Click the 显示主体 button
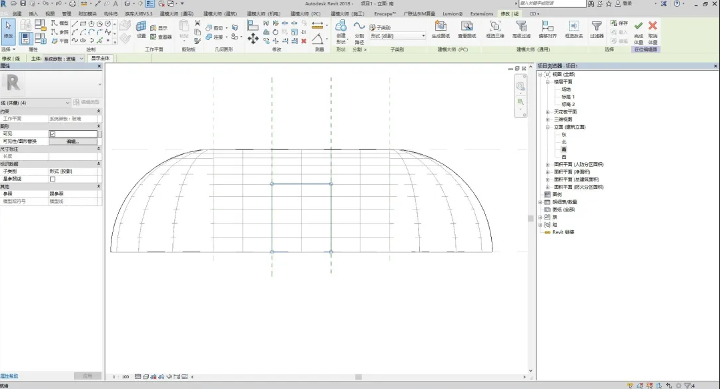The height and width of the screenshot is (389, 720). [101, 59]
